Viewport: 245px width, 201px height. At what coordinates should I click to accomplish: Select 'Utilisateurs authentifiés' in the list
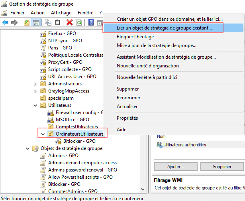(x=184, y=145)
